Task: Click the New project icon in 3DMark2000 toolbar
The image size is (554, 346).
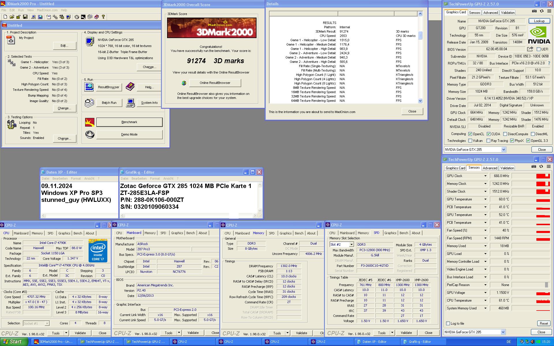Action: pyautogui.click(x=5, y=17)
